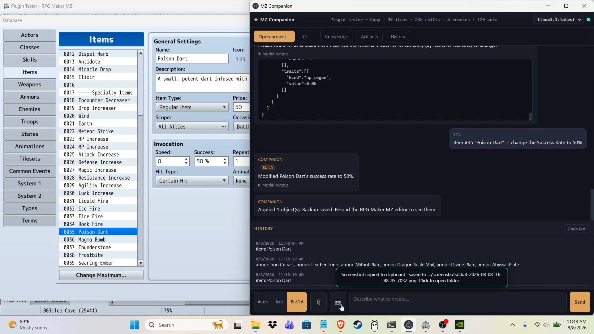Click the camera screenshot icon
The width and height of the screenshot is (594, 334).
[338, 302]
